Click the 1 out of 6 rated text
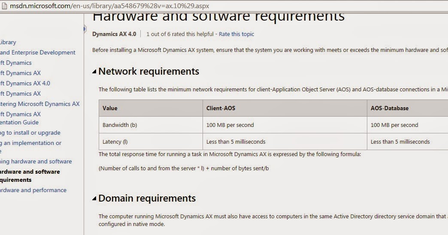Screen dimensions: 448x235 pos(180,34)
